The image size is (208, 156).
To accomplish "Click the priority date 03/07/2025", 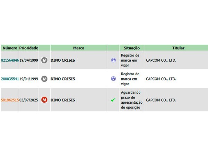I will click(29, 100).
